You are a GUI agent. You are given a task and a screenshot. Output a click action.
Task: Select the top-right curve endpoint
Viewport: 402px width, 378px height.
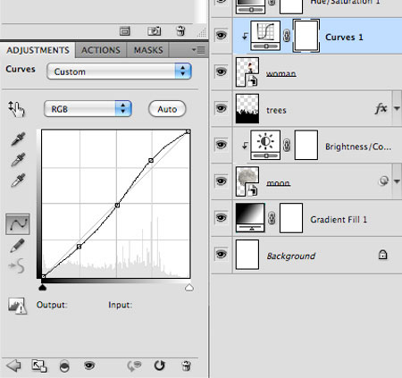188,131
